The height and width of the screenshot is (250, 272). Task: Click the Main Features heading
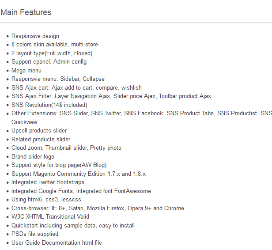26,12
